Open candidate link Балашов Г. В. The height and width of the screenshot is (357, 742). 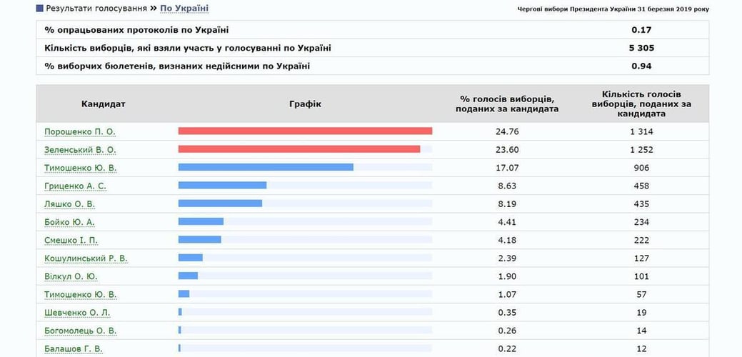[x=73, y=348]
